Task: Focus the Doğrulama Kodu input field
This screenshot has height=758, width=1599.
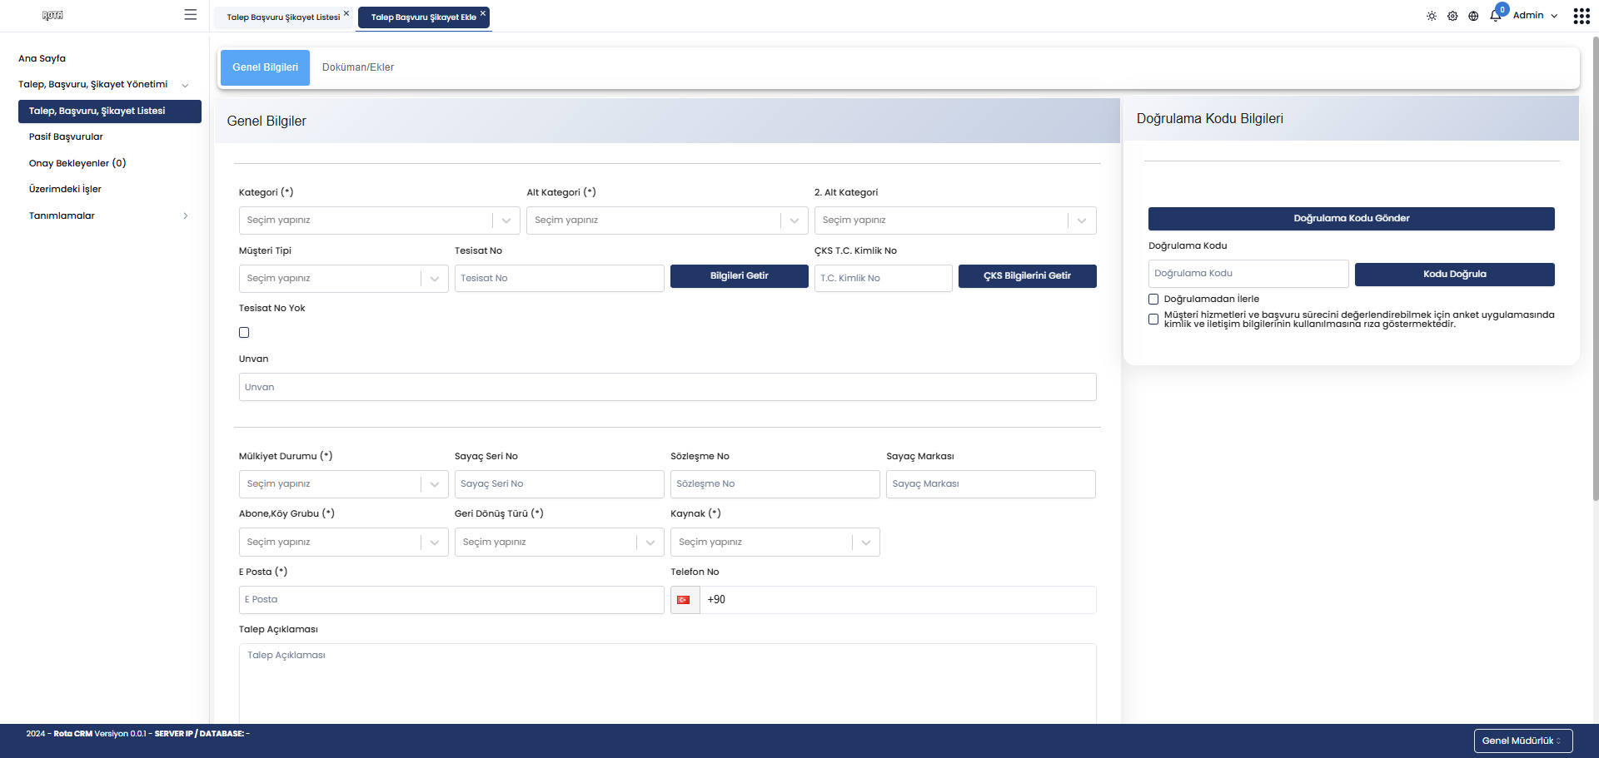Action: 1248,274
